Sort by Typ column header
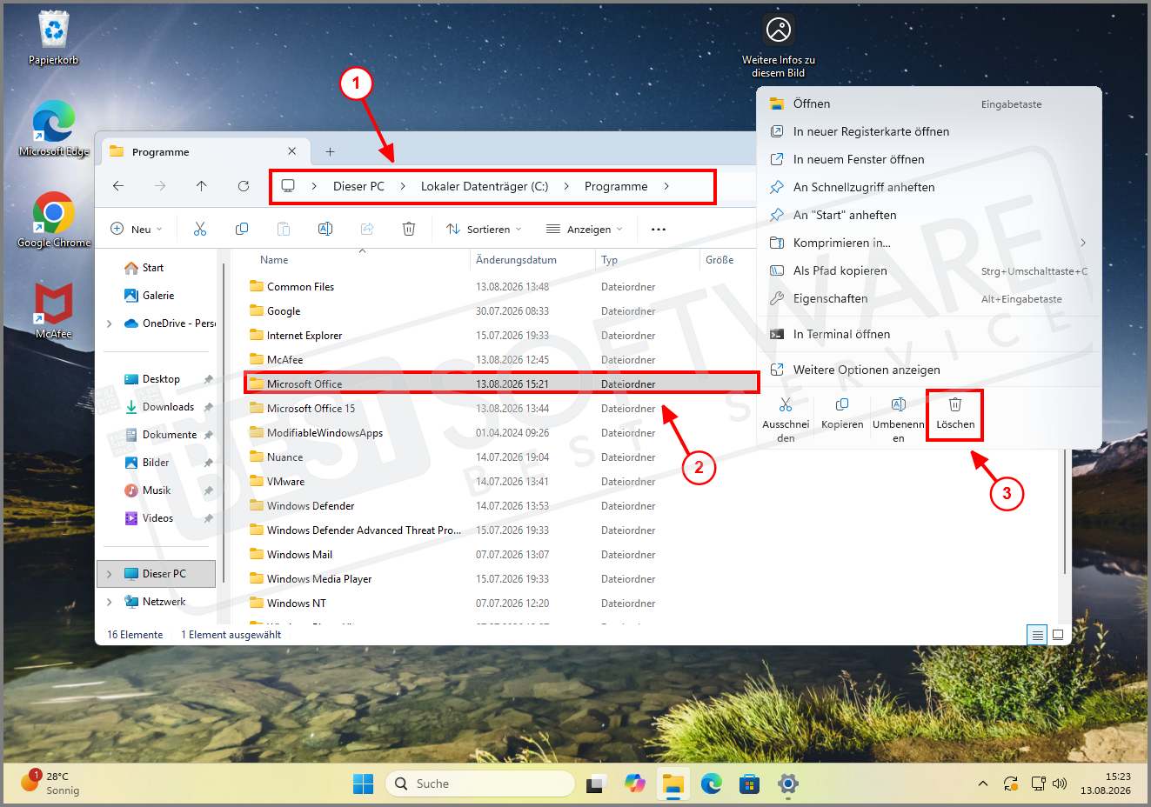The image size is (1151, 807). point(609,260)
